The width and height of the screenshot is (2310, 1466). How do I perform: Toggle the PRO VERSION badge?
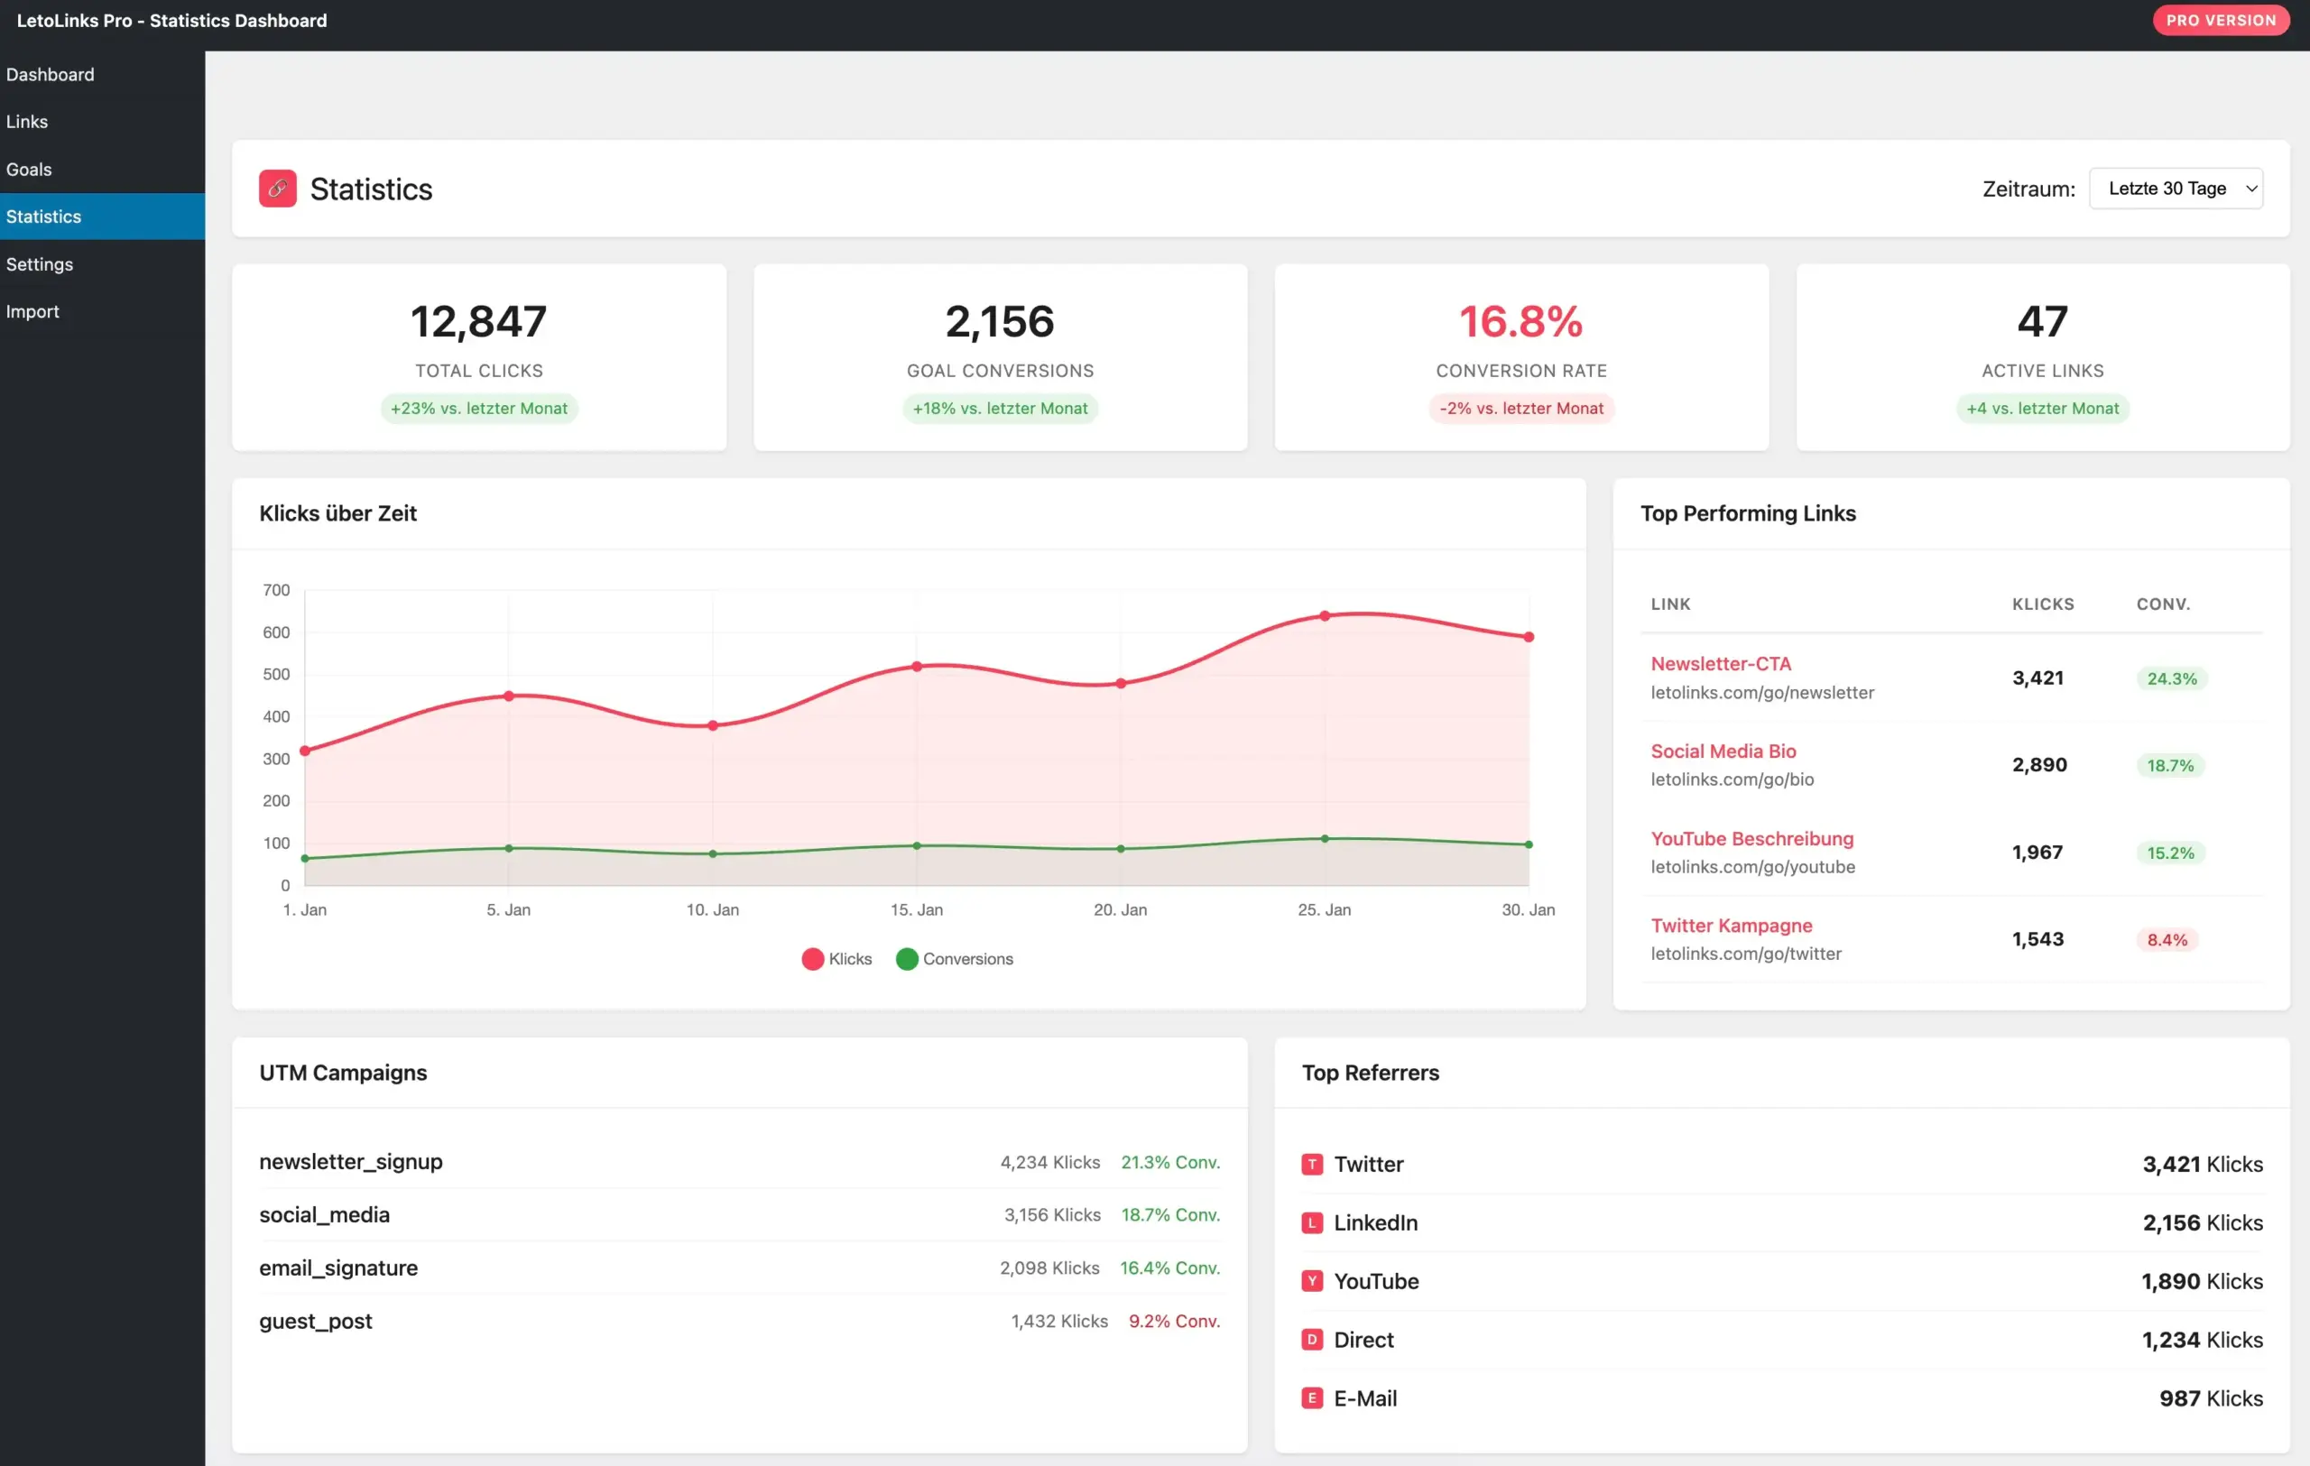point(2221,19)
